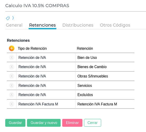Image resolution: width=146 pixels, height=132 pixels.
Task: Open the Bien de Uso retention field
Action: coord(105,58)
